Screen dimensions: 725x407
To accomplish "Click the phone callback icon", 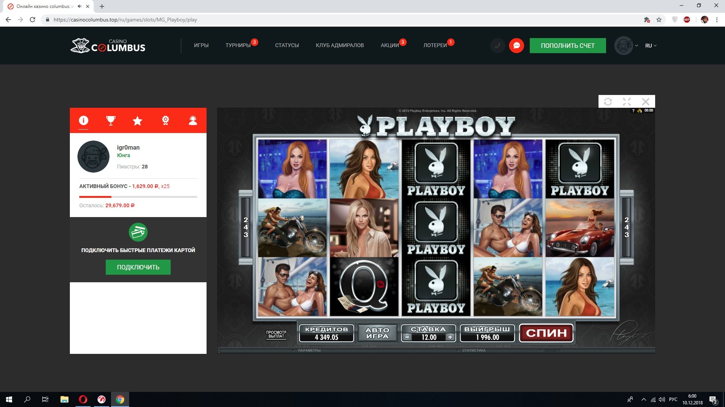I will [497, 46].
